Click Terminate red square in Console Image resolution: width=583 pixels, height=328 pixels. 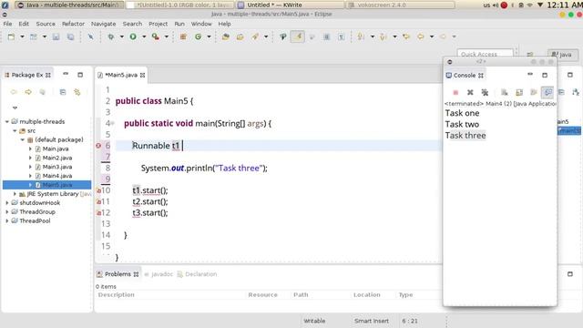pos(455,92)
